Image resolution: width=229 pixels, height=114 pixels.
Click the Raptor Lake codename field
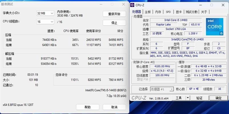point(163,25)
